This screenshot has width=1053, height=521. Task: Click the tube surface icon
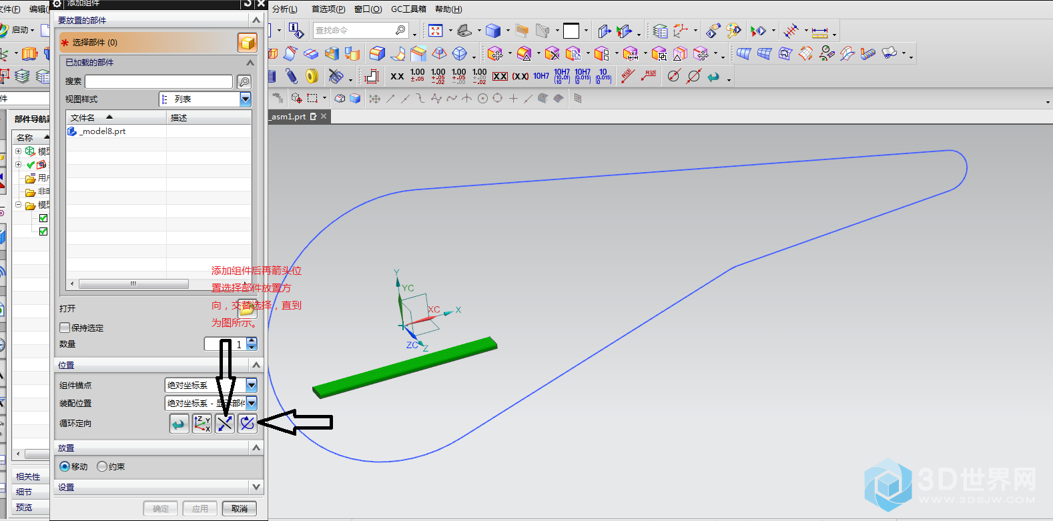(x=867, y=54)
